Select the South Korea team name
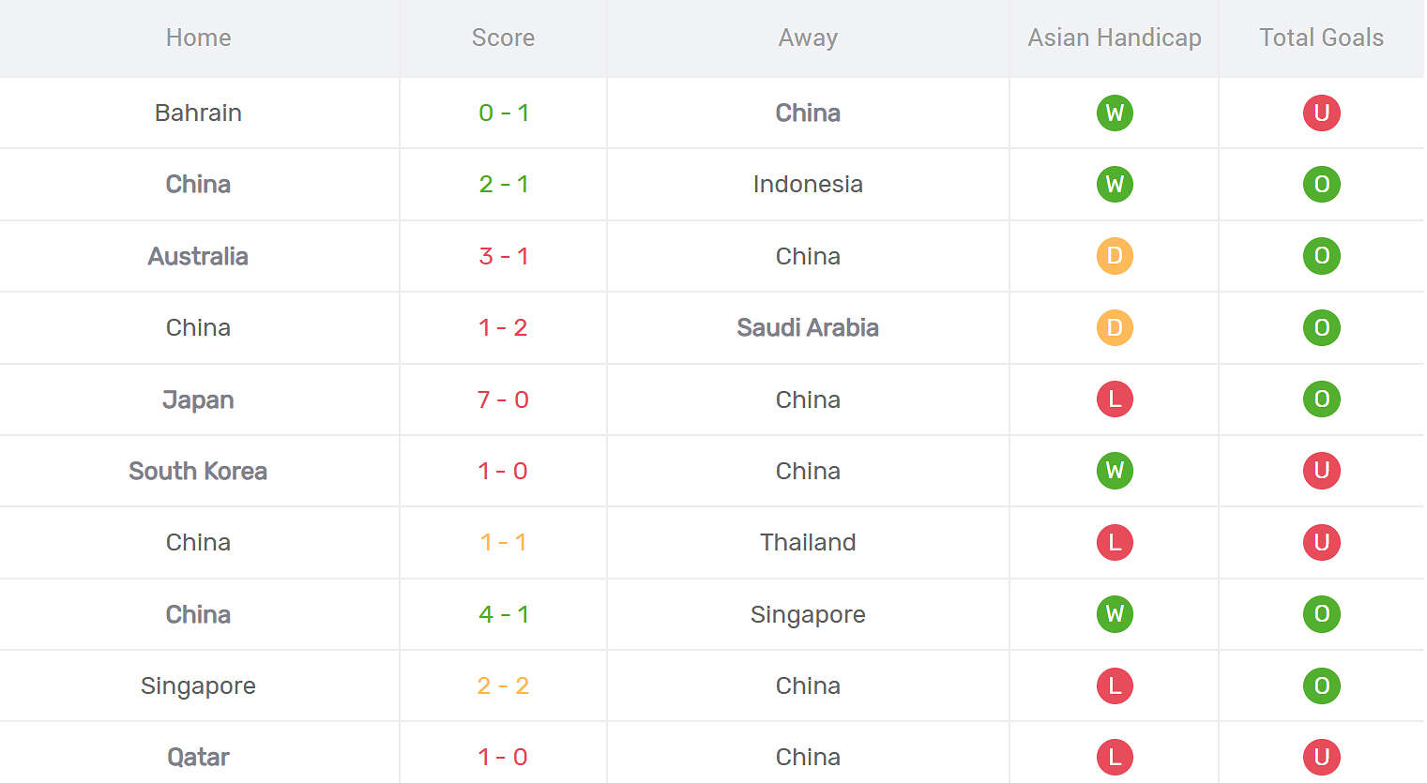Image resolution: width=1427 pixels, height=783 pixels. pos(198,471)
